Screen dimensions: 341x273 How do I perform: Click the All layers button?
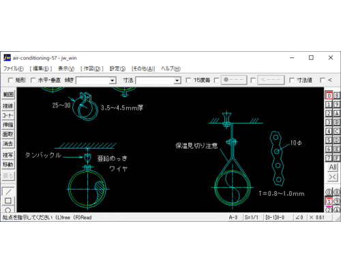333,167
